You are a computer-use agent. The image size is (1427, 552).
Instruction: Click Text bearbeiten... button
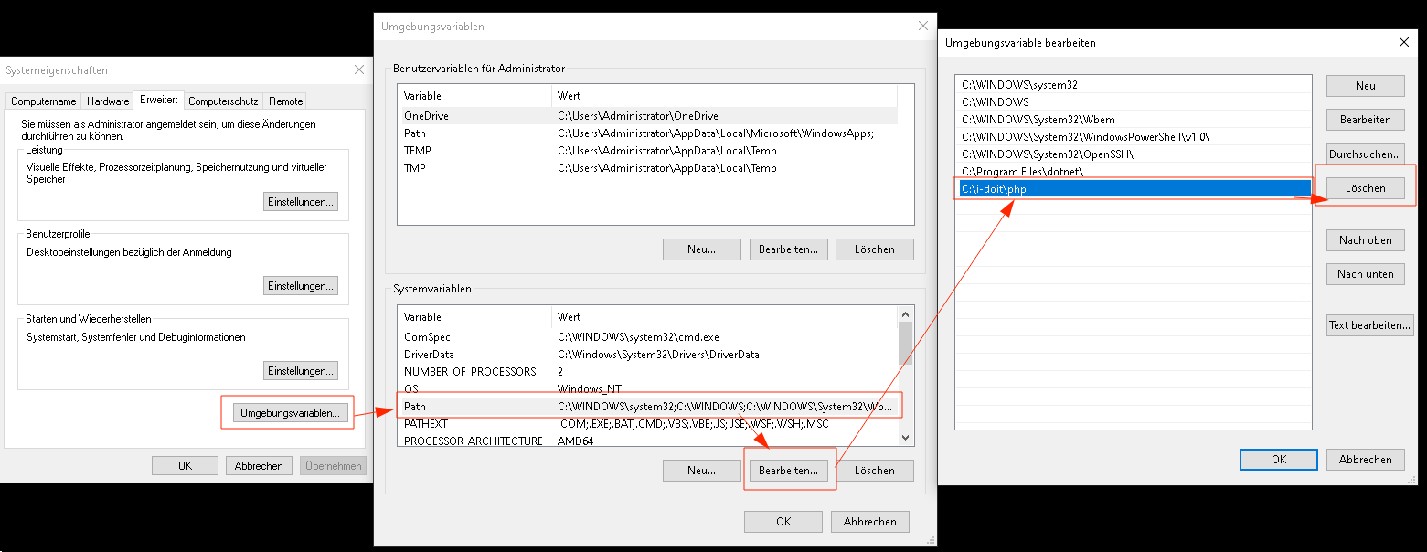1370,325
